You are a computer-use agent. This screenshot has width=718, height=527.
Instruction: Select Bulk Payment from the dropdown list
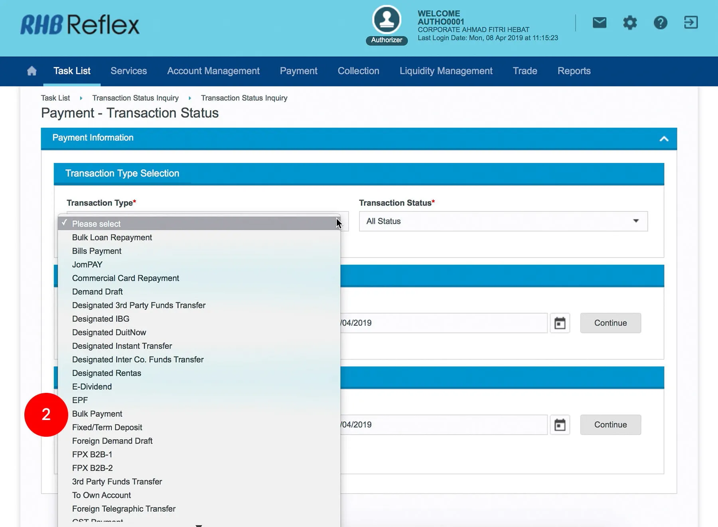[x=97, y=414]
